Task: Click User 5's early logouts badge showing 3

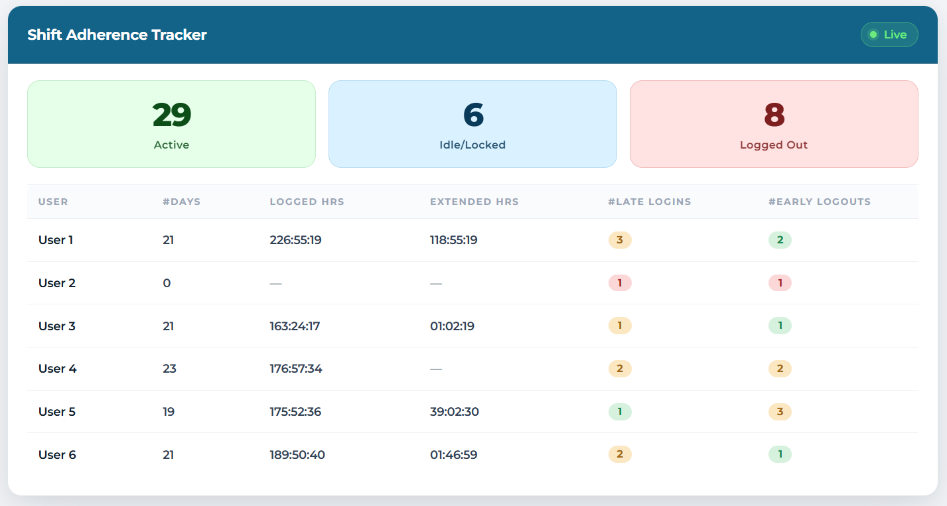Action: (x=780, y=412)
